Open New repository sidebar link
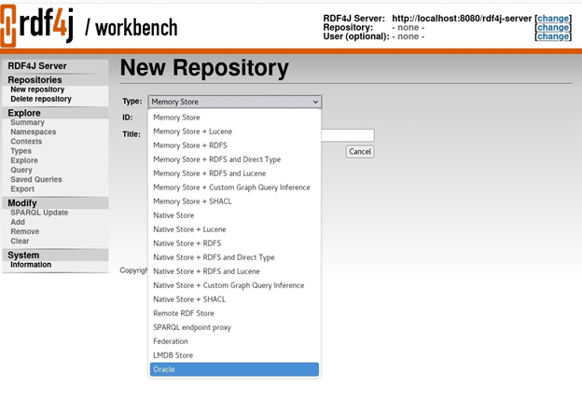 pyautogui.click(x=37, y=90)
